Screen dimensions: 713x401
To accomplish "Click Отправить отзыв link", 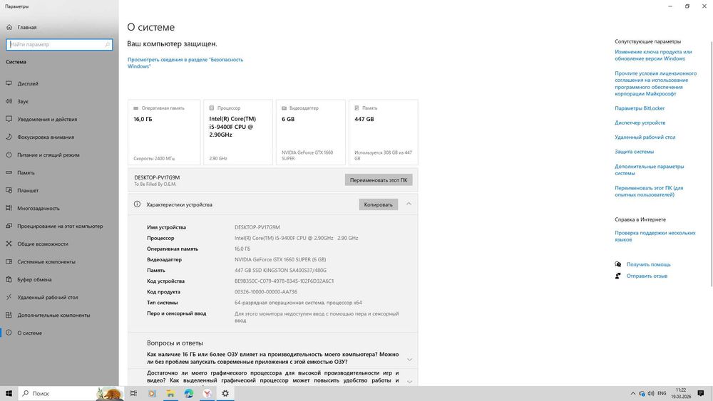I will coord(647,276).
